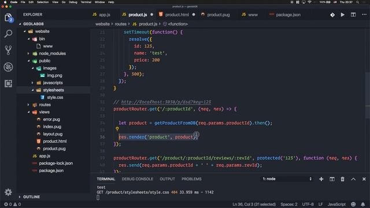Click the diamond source control icon in editor toolbar
The height and width of the screenshot is (208, 370).
pyautogui.click(x=332, y=15)
